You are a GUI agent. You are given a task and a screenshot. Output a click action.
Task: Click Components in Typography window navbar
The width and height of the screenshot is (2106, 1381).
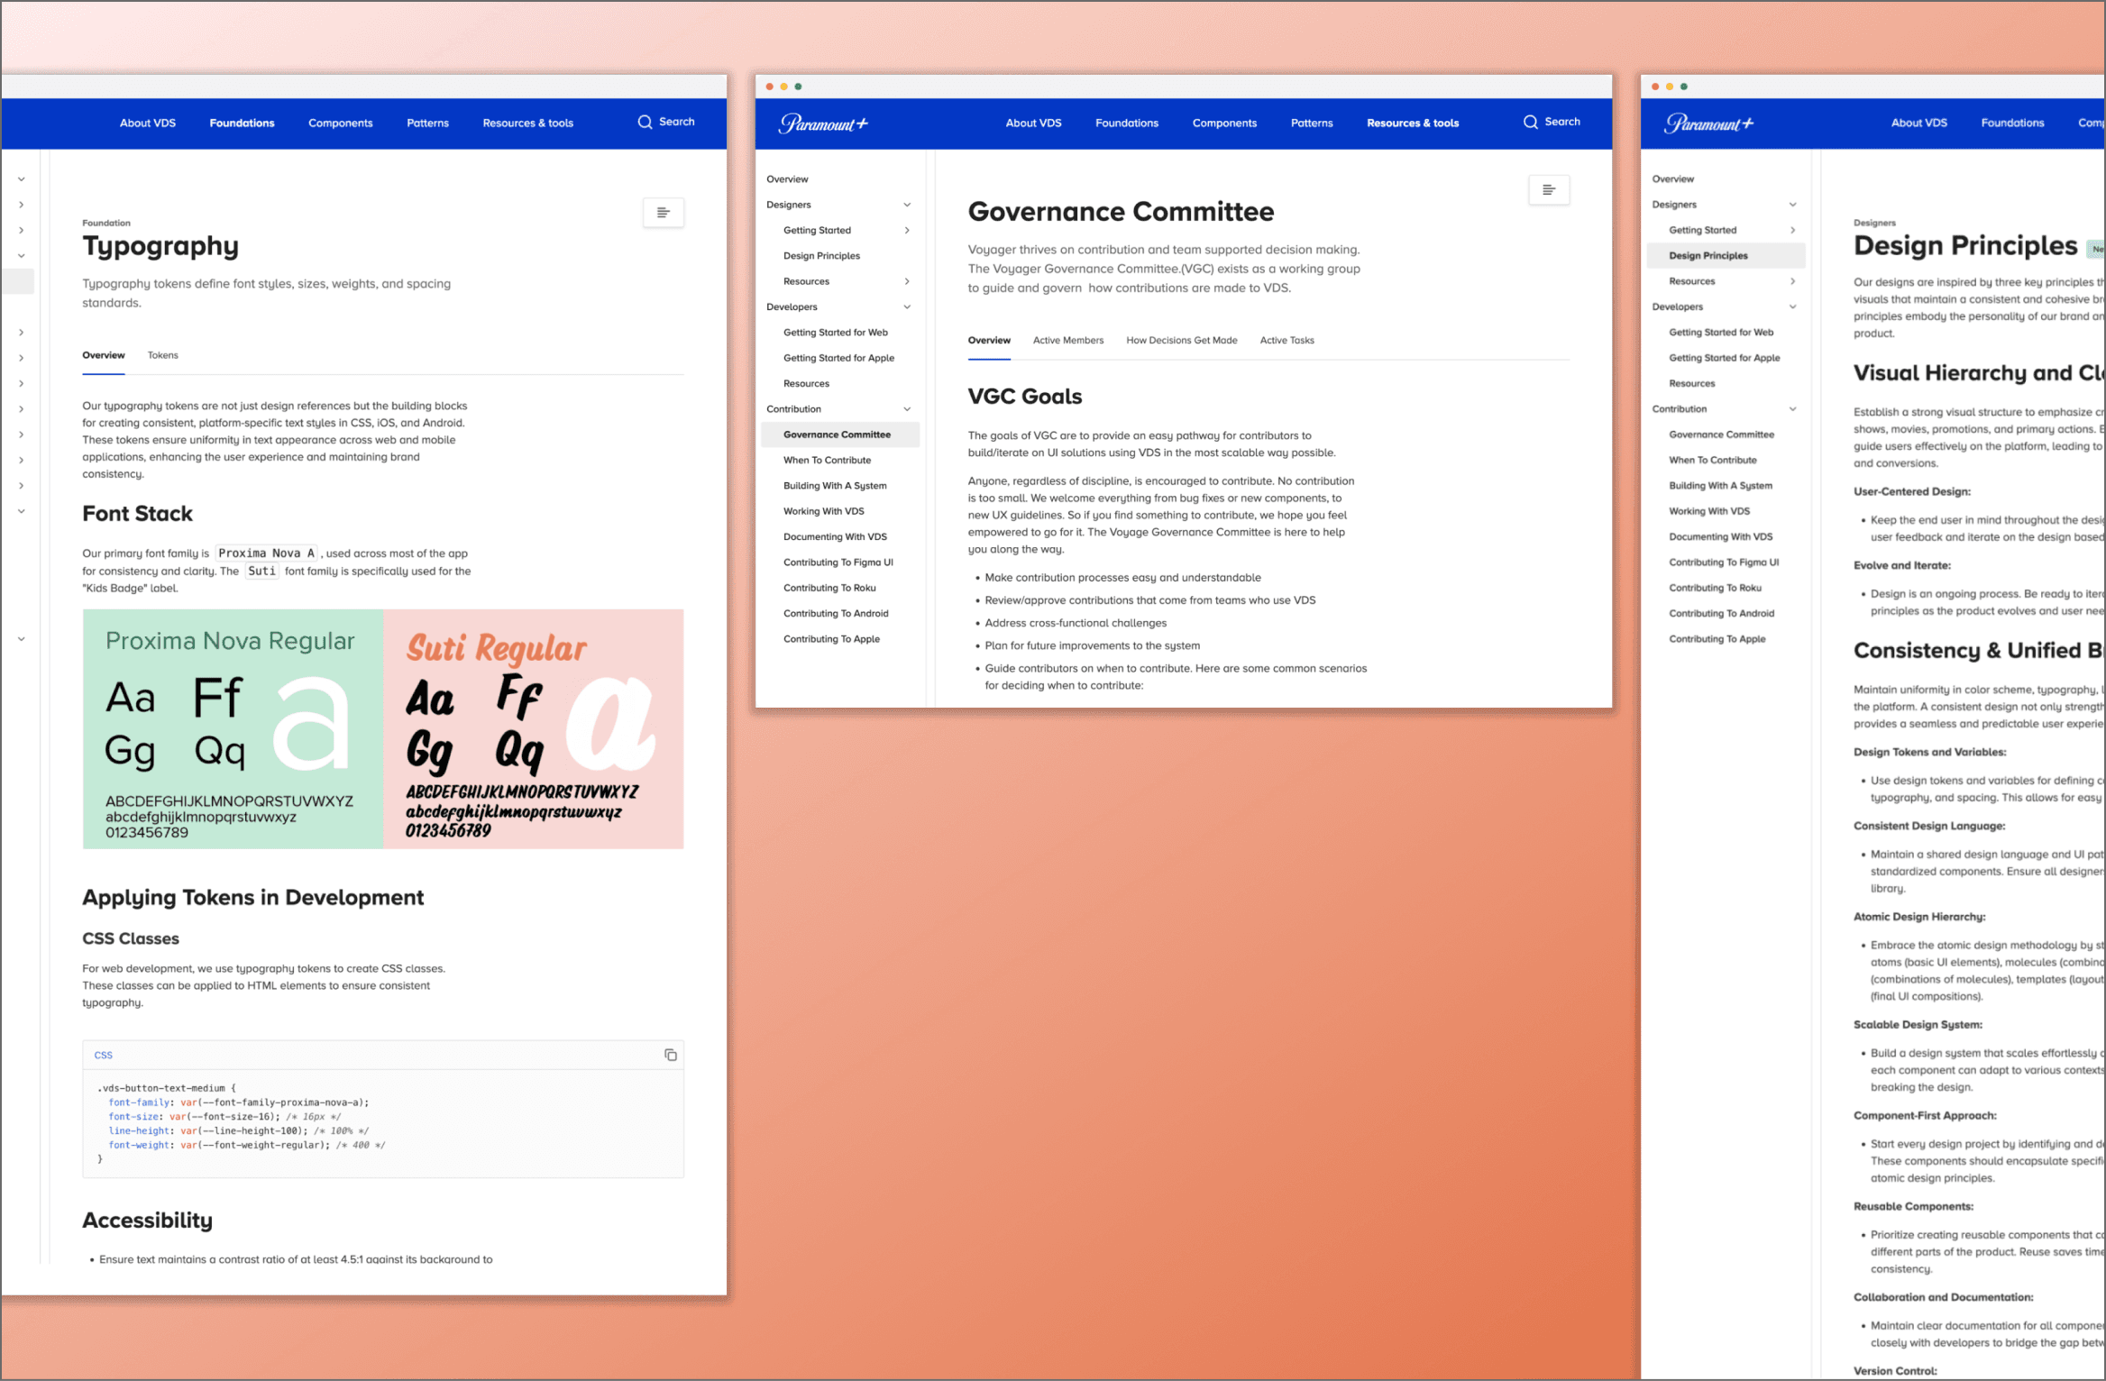click(x=340, y=123)
